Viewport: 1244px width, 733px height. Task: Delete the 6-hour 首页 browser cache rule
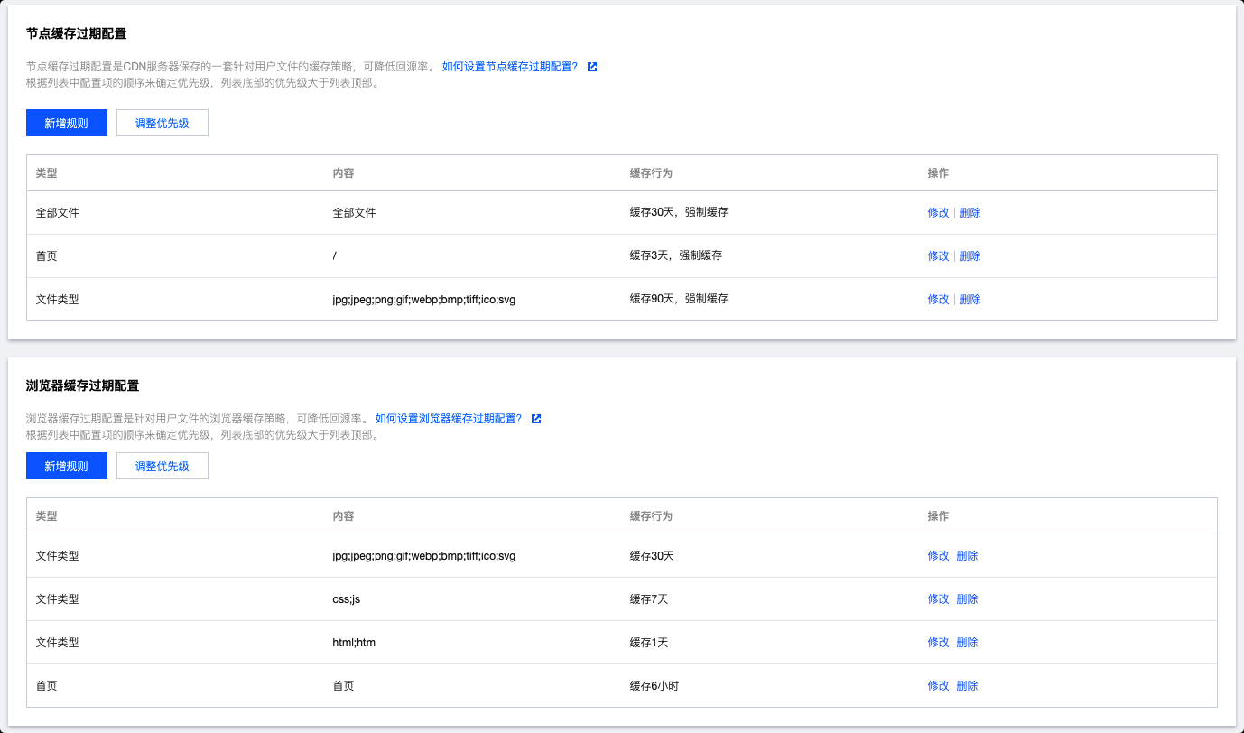967,686
